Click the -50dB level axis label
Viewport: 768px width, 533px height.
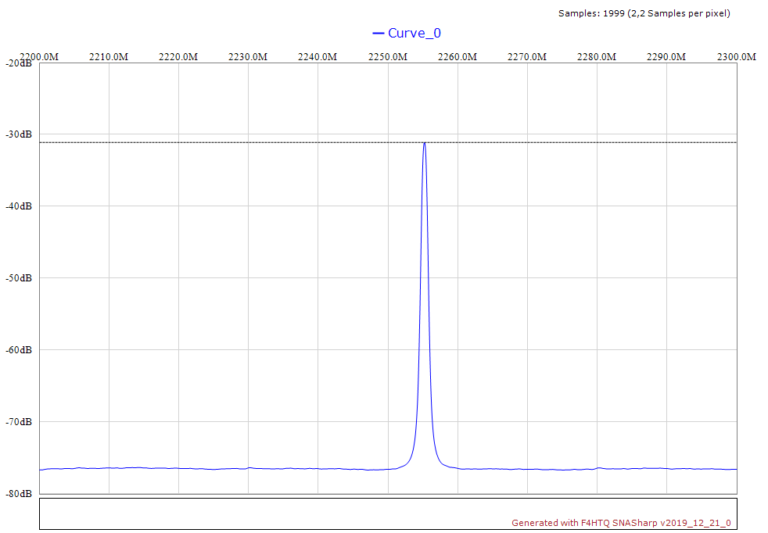[x=19, y=278]
